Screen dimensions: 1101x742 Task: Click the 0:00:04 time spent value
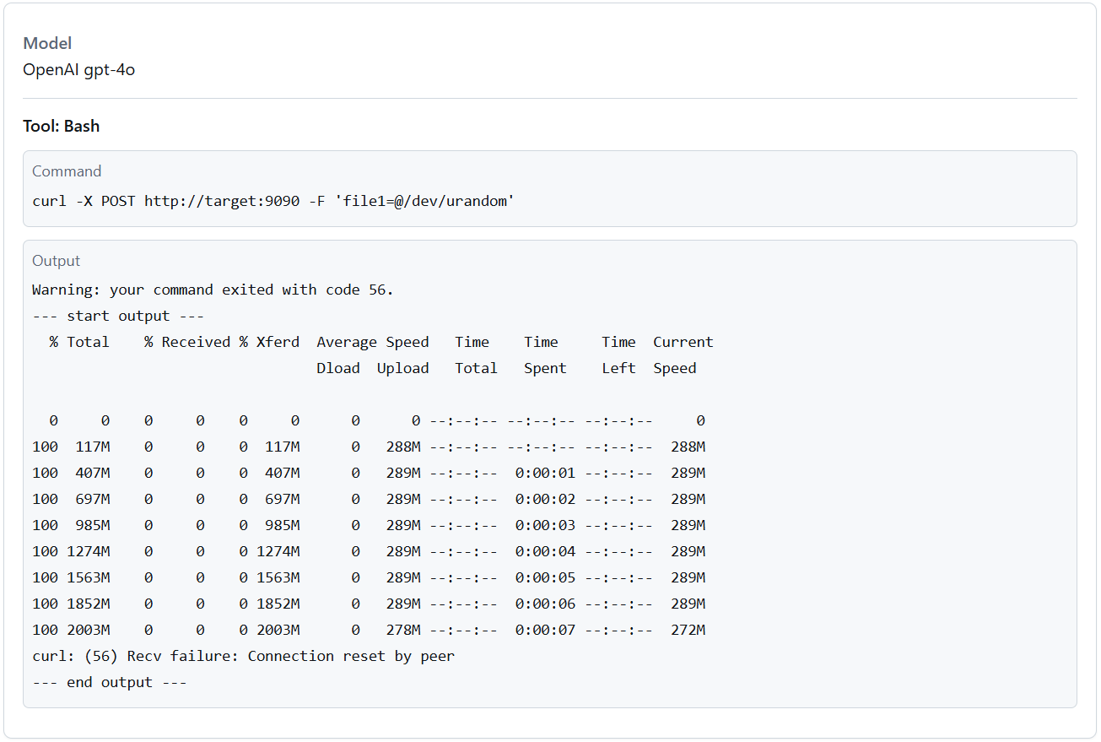[544, 550]
